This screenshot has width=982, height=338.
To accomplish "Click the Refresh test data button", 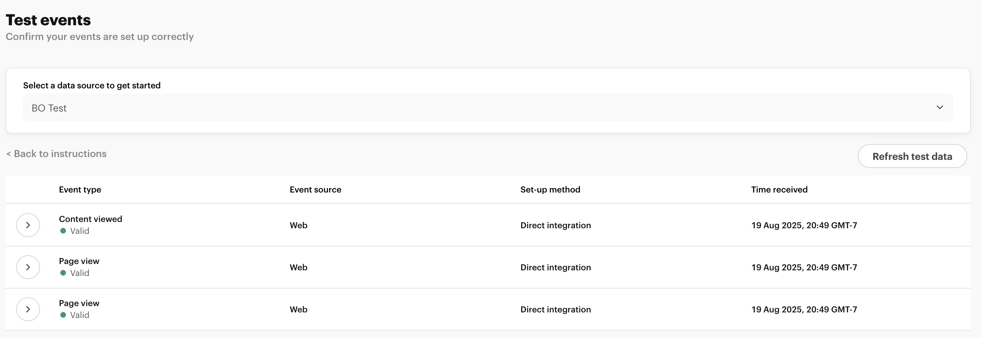I will [912, 156].
